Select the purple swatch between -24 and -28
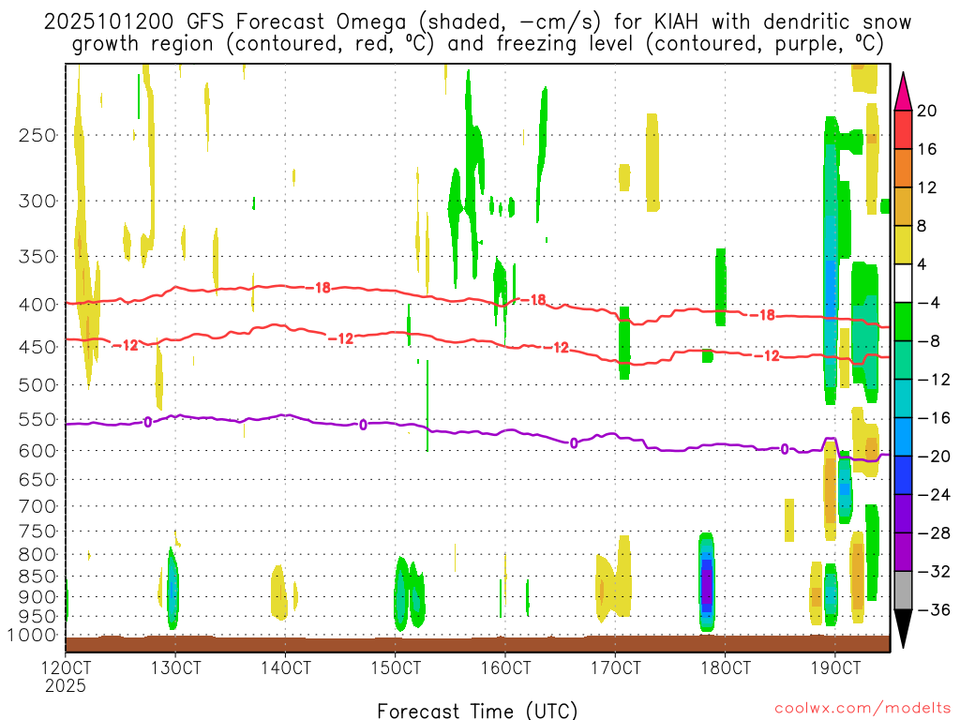The image size is (960, 720). 903,514
